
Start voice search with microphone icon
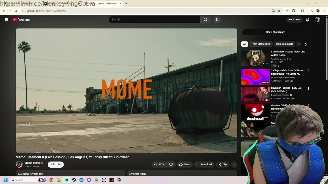[x=217, y=20]
